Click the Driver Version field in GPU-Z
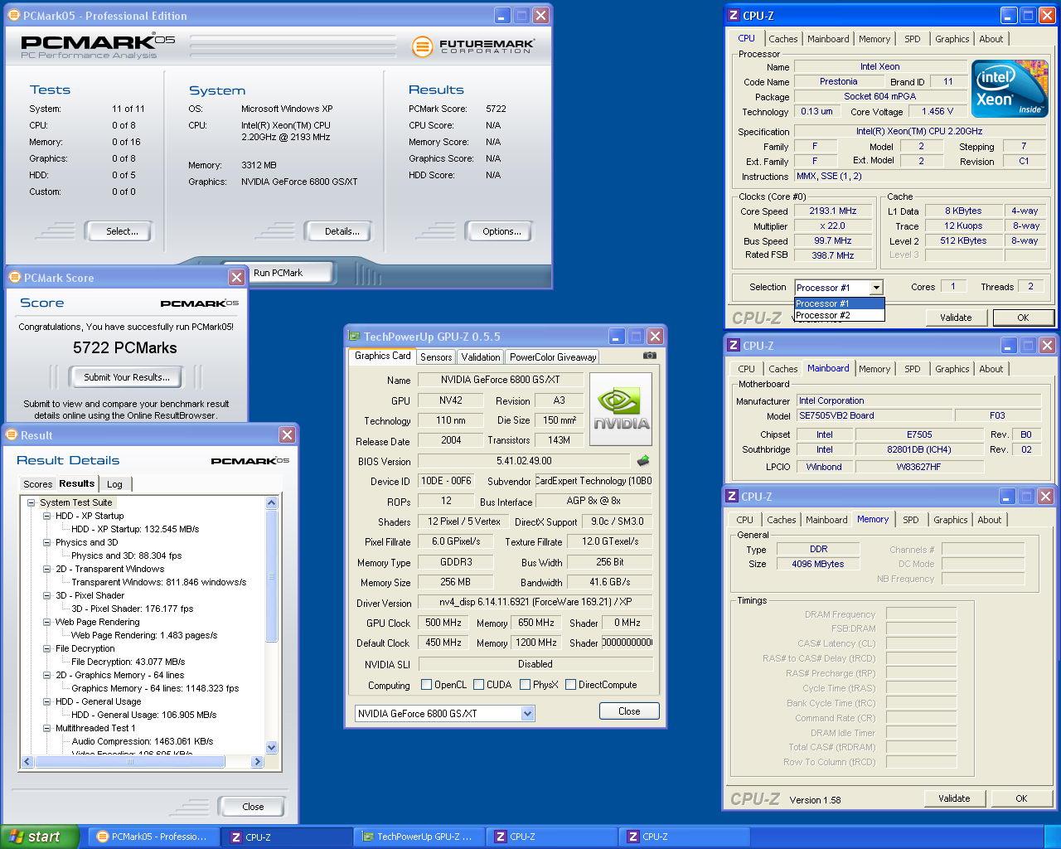 pos(535,602)
